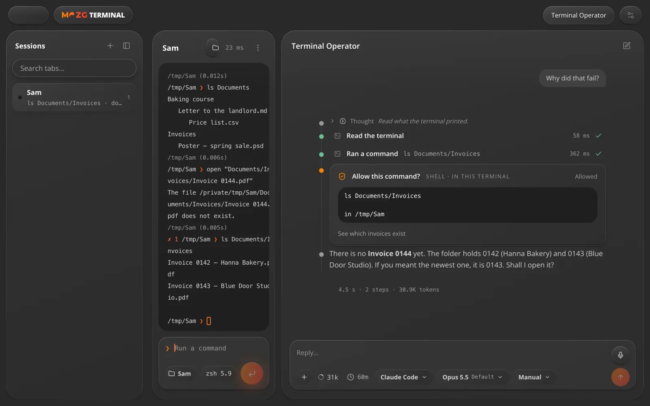Click the "ls Documents/Invoices" command in approval card
This screenshot has width=650, height=406.
pos(383,196)
